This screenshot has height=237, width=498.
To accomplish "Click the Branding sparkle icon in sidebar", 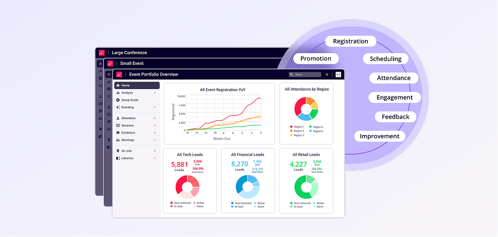I will coord(118,107).
